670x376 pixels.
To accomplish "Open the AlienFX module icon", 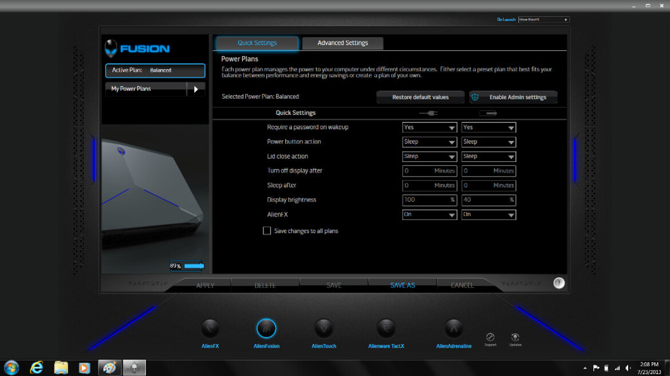I will (x=210, y=329).
